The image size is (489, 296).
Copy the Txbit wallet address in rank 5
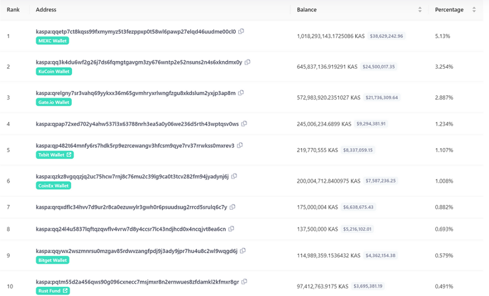240,146
